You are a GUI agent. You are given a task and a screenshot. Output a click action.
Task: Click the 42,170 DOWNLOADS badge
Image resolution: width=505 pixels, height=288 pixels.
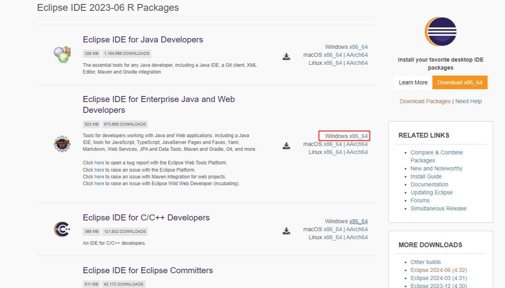pyautogui.click(x=123, y=284)
